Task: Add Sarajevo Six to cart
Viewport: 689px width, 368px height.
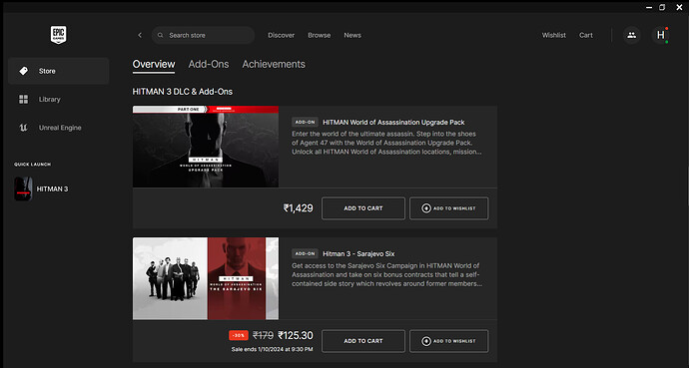Action: tap(362, 341)
